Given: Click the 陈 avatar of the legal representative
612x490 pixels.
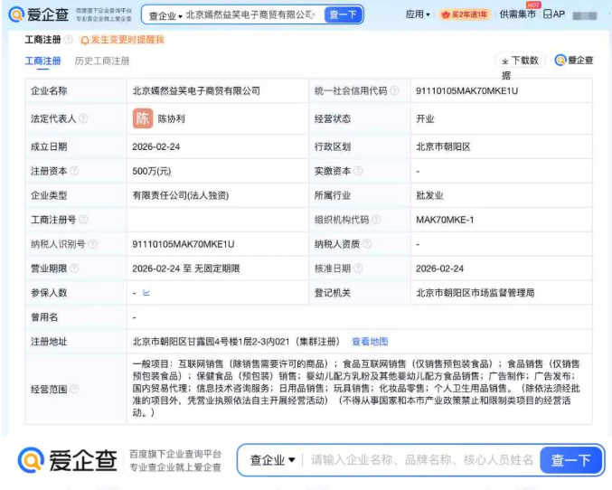Looking at the screenshot, I should 143,118.
